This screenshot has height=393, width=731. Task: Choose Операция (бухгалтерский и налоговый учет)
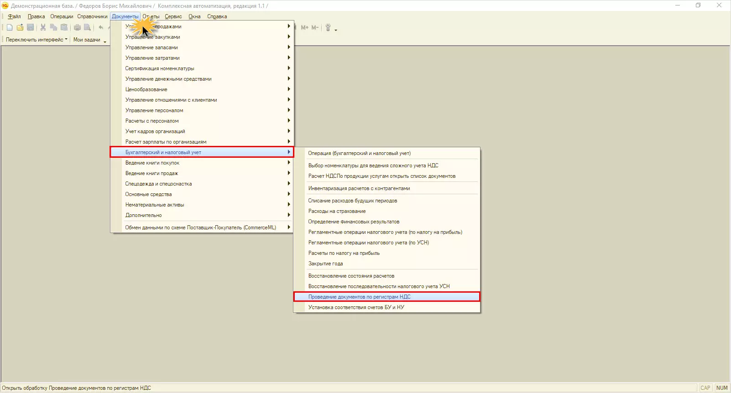pyautogui.click(x=387, y=153)
